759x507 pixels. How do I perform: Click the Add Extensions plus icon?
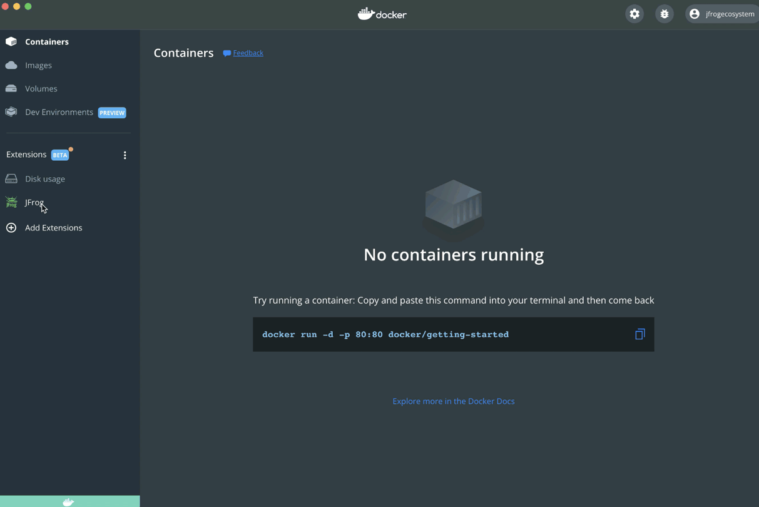11,228
